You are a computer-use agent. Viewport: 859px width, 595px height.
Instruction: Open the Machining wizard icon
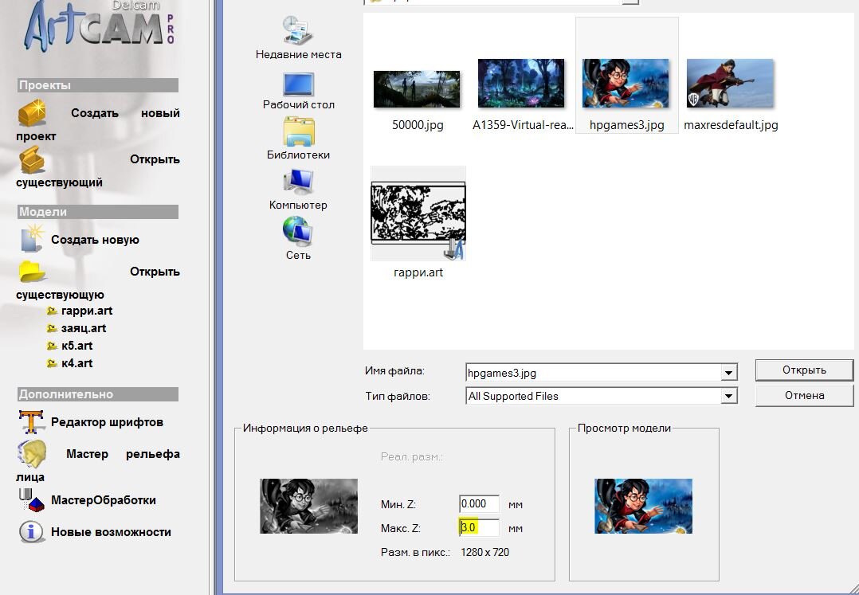32,499
